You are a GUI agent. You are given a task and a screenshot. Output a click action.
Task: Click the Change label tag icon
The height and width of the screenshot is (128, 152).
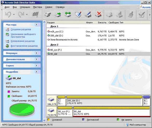[78, 15]
